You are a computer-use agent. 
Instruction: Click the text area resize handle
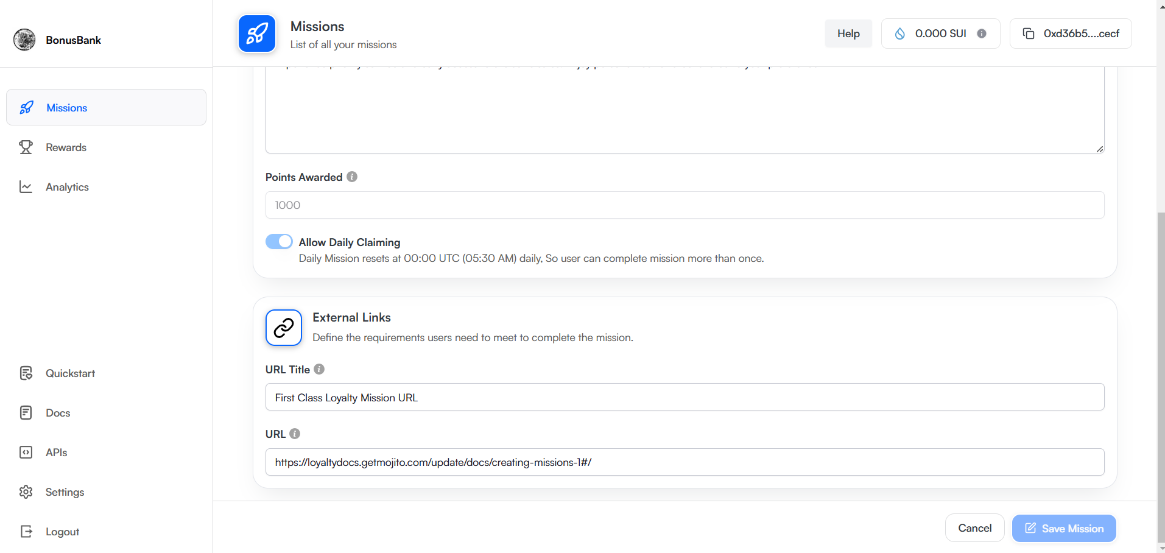1100,149
